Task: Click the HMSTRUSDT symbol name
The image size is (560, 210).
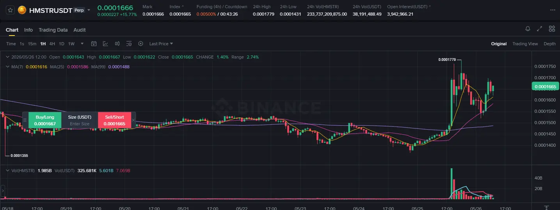Action: (x=51, y=11)
